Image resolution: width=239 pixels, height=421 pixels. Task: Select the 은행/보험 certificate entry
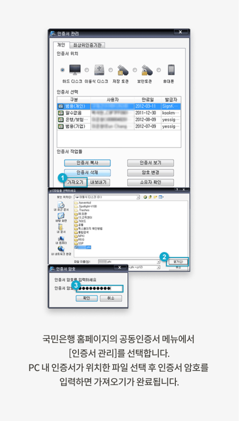coord(119,119)
